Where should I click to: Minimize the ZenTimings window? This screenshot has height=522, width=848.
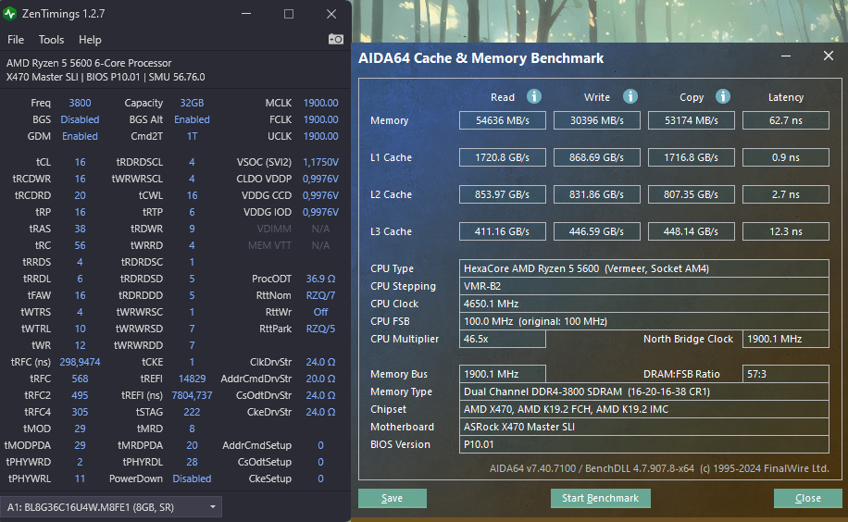tap(246, 14)
